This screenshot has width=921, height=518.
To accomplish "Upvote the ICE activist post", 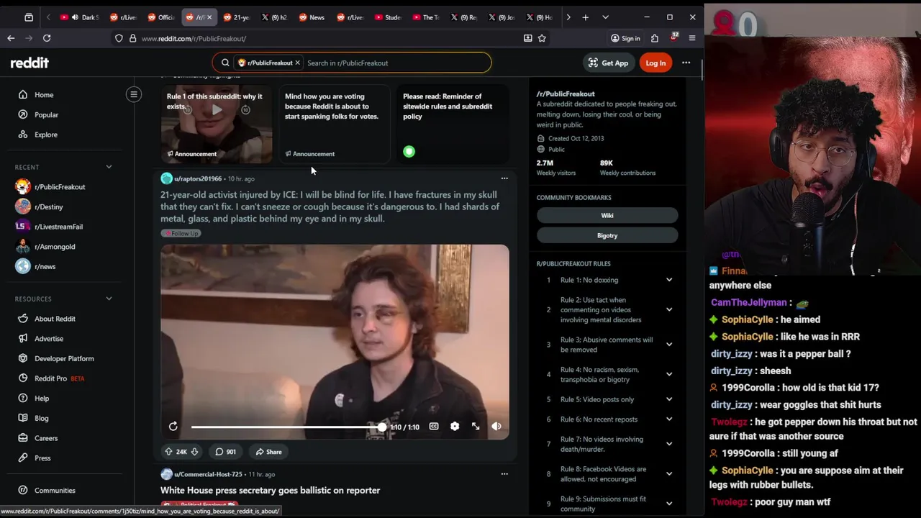I will (x=168, y=452).
